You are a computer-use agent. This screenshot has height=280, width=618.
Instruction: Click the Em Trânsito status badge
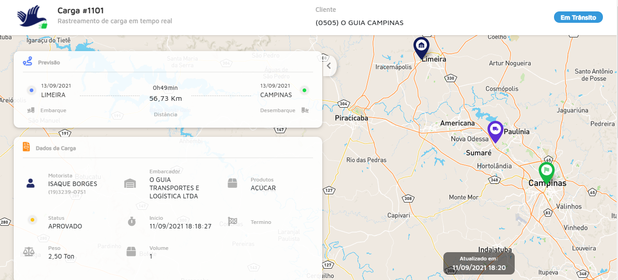pyautogui.click(x=578, y=17)
